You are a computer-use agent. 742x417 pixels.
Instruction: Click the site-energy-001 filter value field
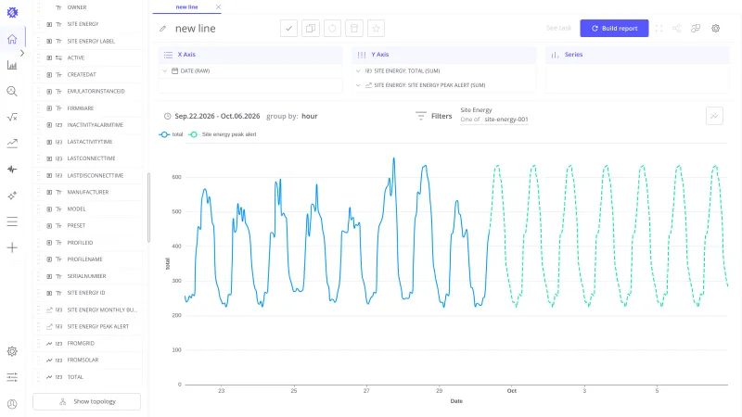[505, 120]
